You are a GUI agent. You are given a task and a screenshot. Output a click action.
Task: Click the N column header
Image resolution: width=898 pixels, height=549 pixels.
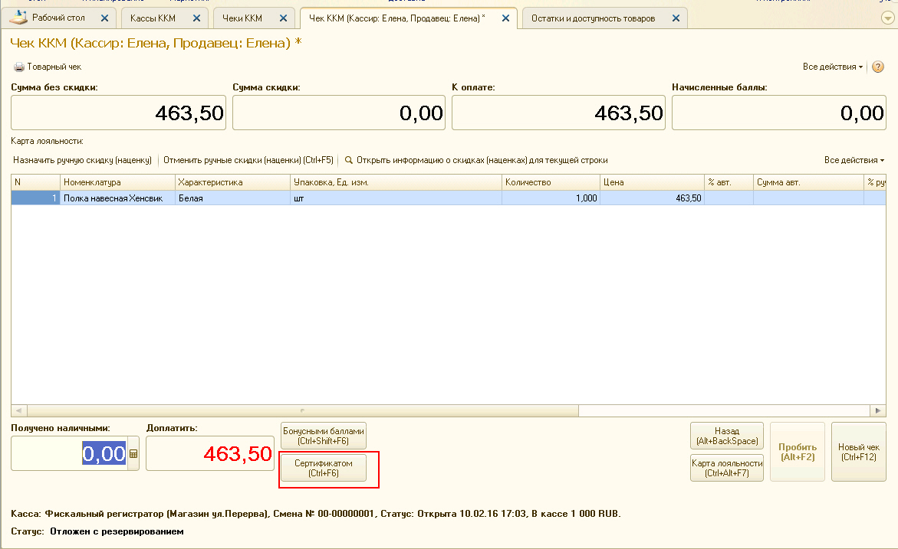pyautogui.click(x=35, y=182)
